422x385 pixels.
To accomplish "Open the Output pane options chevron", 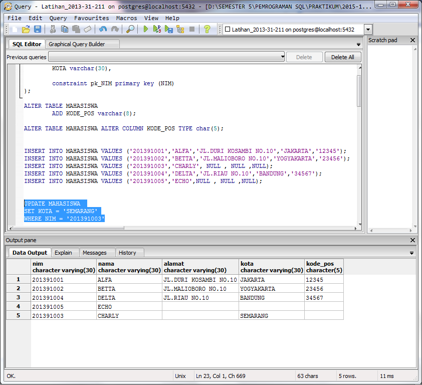I will [412, 253].
